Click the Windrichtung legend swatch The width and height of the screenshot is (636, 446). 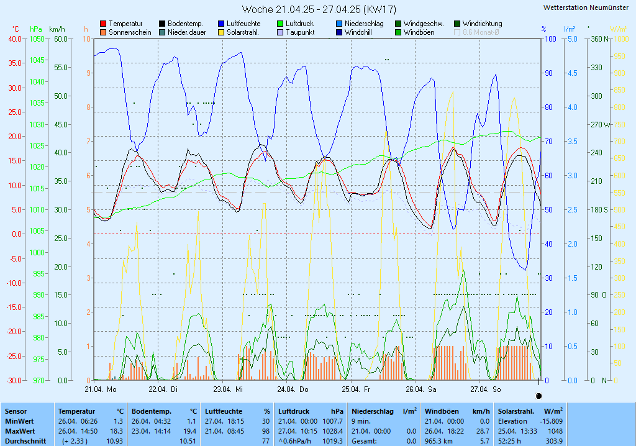tap(457, 24)
